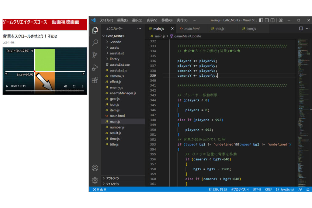This screenshot has height=208, width=312.
Task: Open the Accounts icon in activity bar
Action: click(x=95, y=168)
